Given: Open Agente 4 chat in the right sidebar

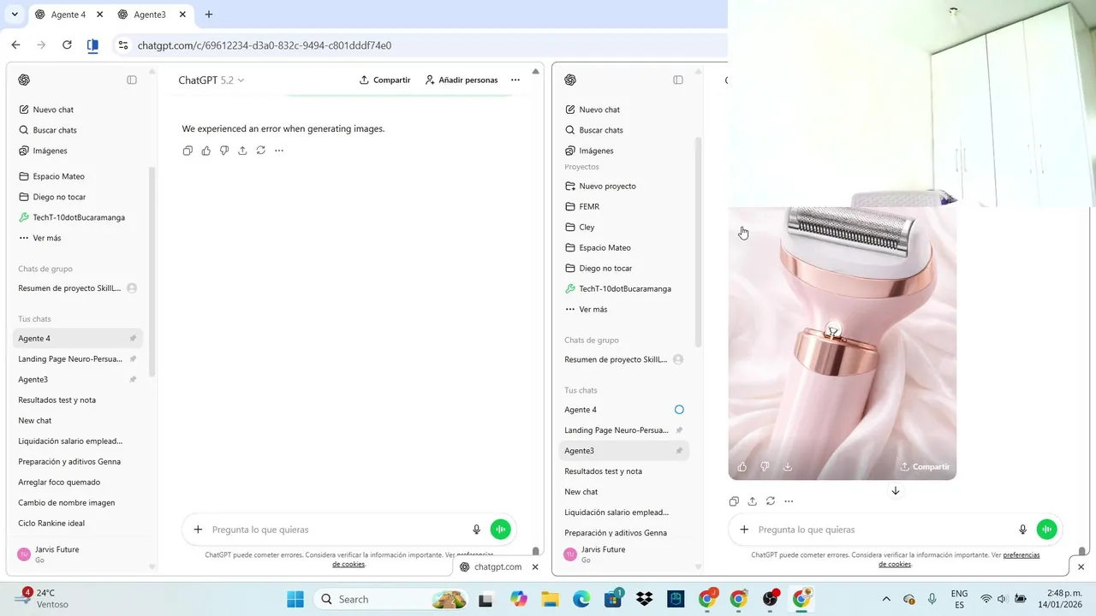Looking at the screenshot, I should point(624,410).
